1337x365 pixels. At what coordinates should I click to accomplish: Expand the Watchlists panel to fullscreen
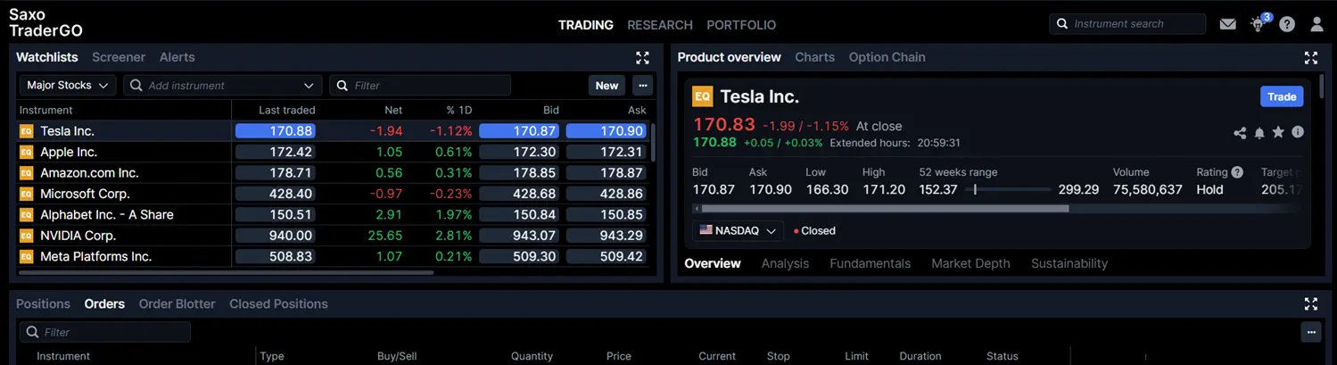642,58
